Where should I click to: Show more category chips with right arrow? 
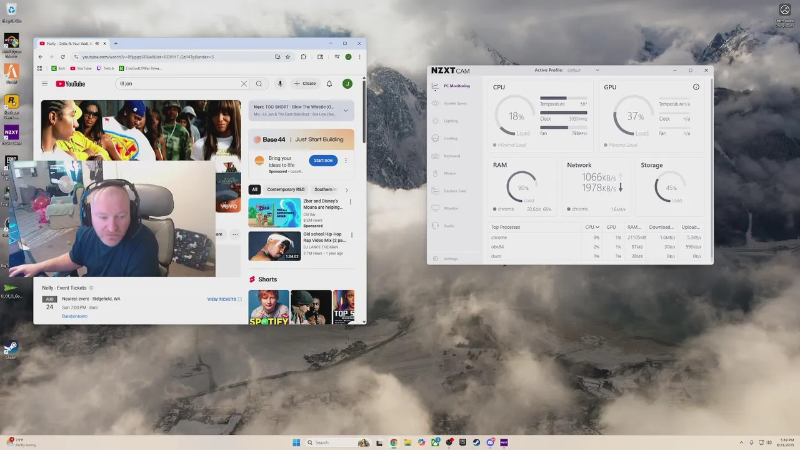click(x=347, y=189)
